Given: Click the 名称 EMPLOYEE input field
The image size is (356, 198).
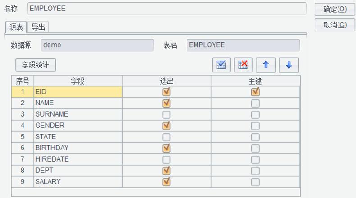Looking at the screenshot, I should pos(167,9).
